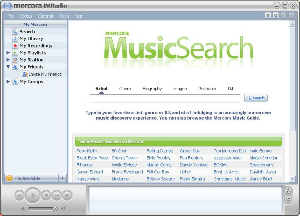The width and height of the screenshot is (300, 216).
Task: Expand the My Playlists tree node
Action: [8, 53]
